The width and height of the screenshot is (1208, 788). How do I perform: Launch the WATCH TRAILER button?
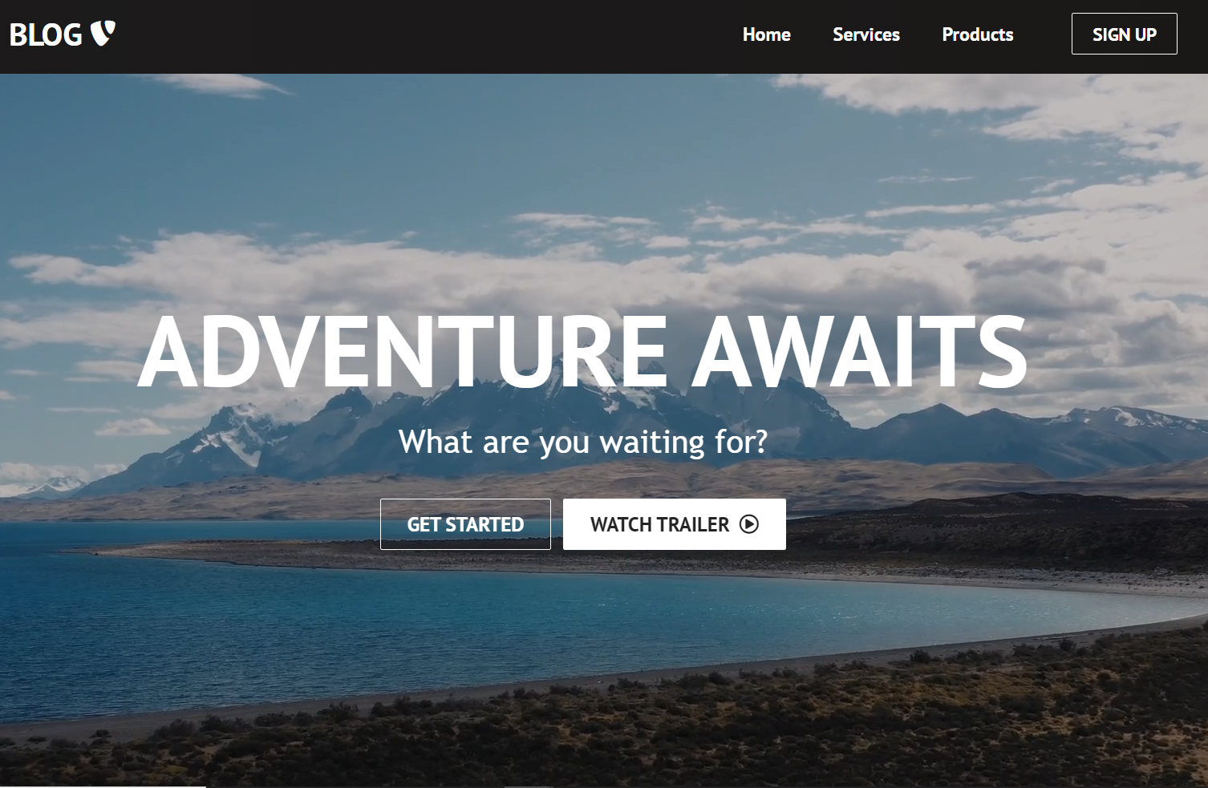pyautogui.click(x=675, y=524)
